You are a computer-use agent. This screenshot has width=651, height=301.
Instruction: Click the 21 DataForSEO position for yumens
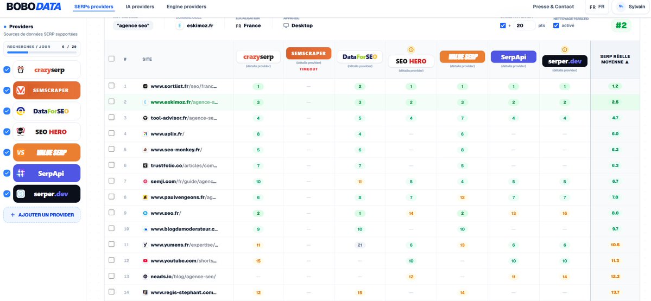(x=359, y=245)
